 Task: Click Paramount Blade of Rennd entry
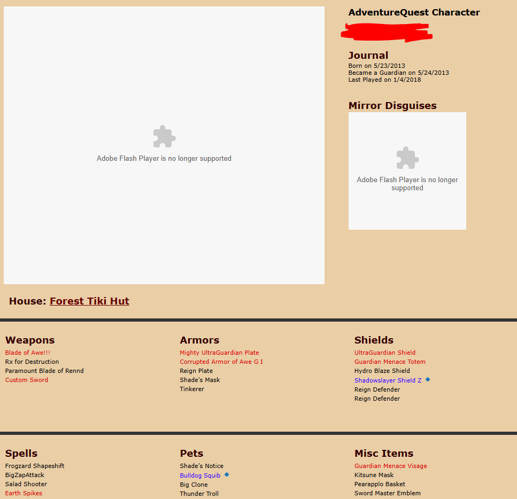click(44, 371)
